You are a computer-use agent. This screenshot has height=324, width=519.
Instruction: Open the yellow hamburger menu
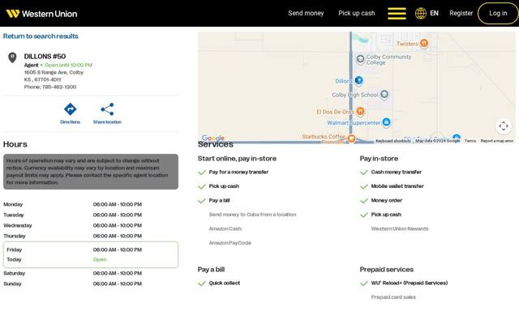[x=397, y=13]
